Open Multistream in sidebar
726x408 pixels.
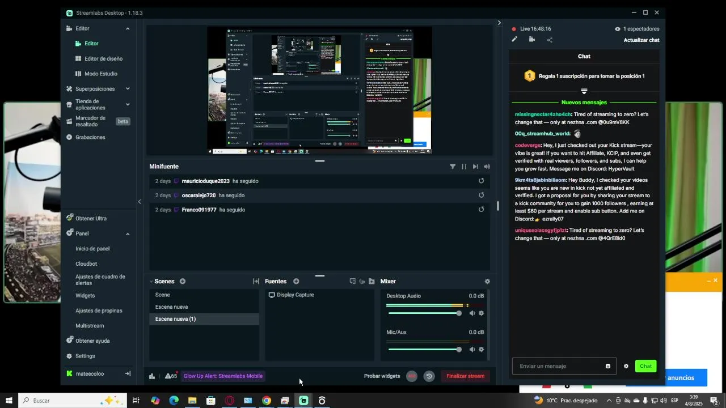point(90,326)
